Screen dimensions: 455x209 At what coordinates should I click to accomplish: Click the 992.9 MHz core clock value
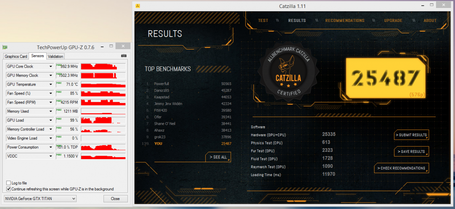(x=67, y=67)
